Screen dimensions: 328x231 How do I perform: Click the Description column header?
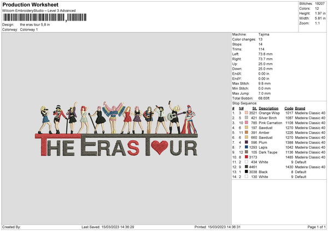coord(268,108)
